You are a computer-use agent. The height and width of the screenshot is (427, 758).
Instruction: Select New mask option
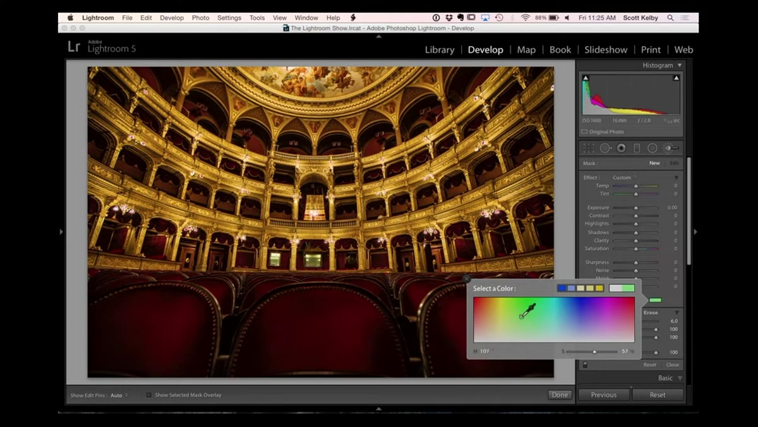pos(654,163)
